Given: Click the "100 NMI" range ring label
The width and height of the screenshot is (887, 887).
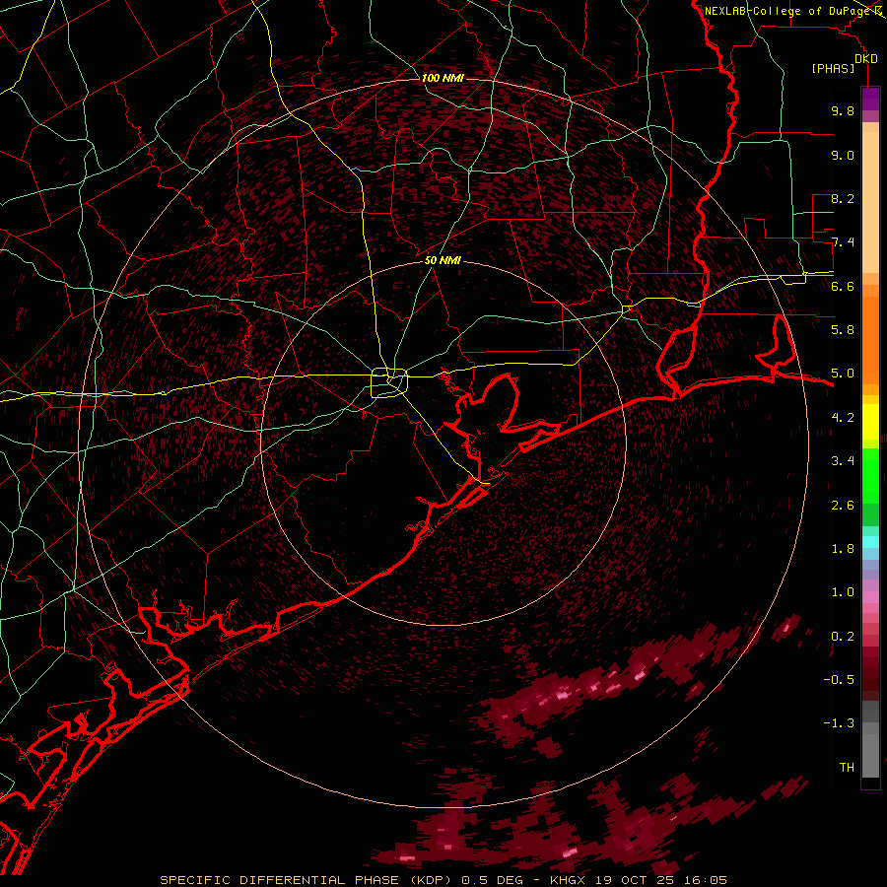Looking at the screenshot, I should pyautogui.click(x=443, y=78).
